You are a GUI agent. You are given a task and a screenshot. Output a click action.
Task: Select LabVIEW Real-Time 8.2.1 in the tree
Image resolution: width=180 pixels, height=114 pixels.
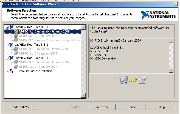click(x=31, y=58)
